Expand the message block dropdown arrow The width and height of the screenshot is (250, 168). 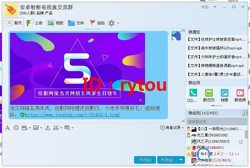click(x=72, y=128)
